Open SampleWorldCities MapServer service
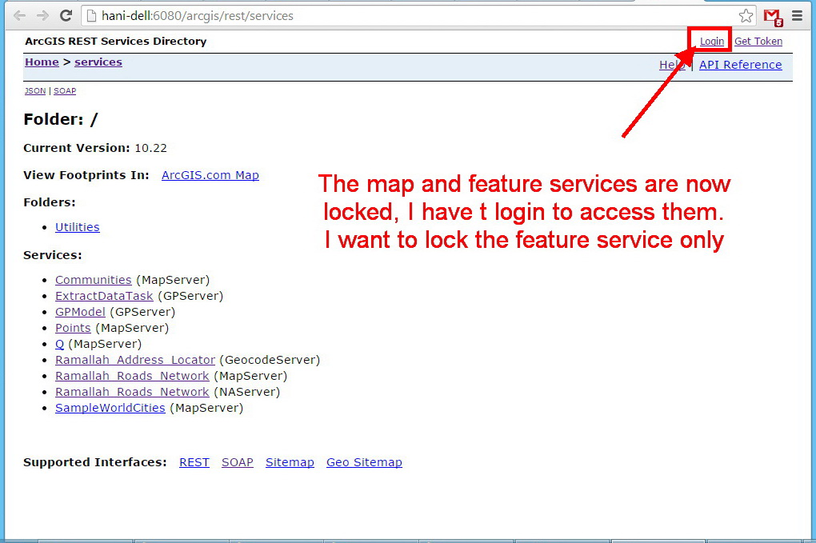The width and height of the screenshot is (816, 543). click(110, 409)
